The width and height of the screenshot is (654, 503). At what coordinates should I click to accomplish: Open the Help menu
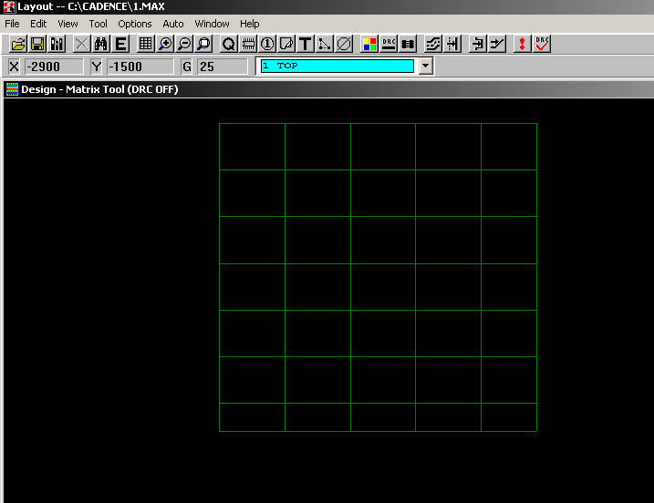click(249, 24)
